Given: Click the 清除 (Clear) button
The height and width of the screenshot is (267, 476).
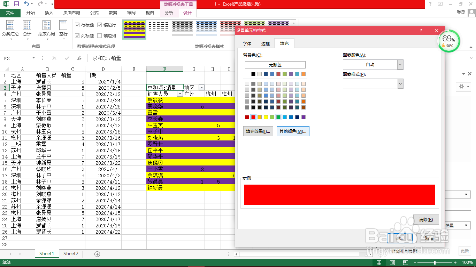Looking at the screenshot, I should (426, 220).
